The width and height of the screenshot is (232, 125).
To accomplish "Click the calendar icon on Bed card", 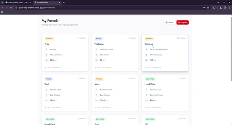I will point(78,78).
